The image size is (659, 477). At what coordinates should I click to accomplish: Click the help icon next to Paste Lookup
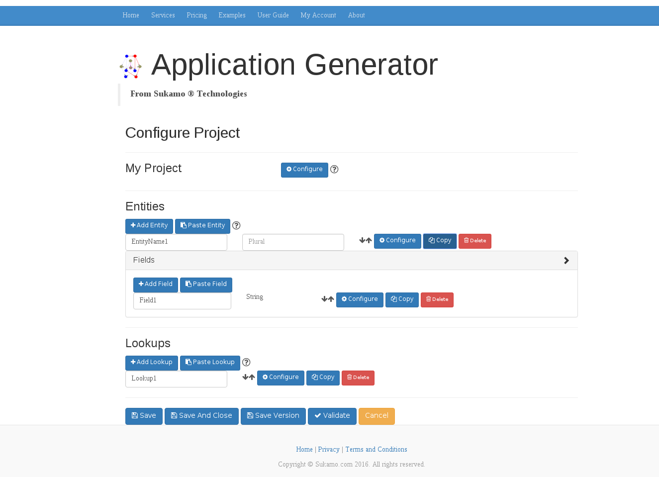(246, 362)
